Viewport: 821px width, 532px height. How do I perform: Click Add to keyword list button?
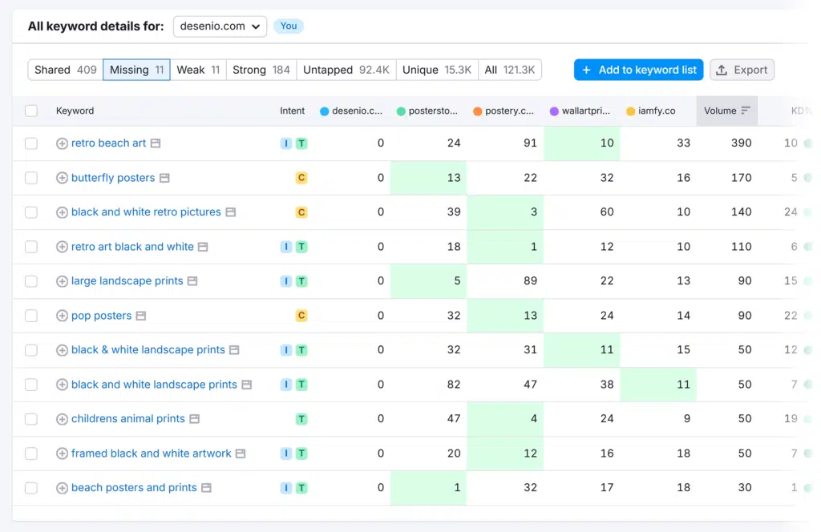click(638, 70)
